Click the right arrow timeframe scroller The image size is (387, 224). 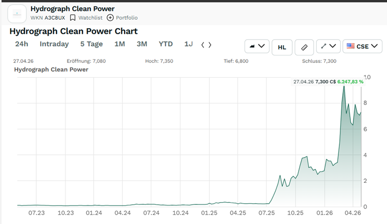pyautogui.click(x=210, y=45)
